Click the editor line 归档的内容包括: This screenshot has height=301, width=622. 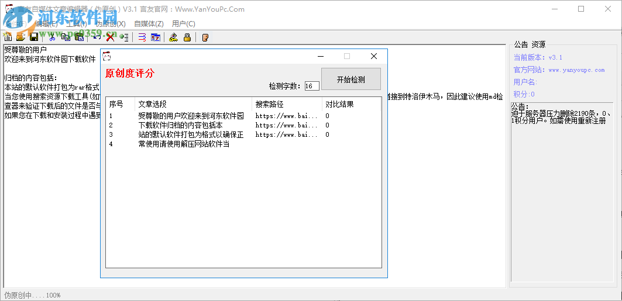tap(31, 77)
